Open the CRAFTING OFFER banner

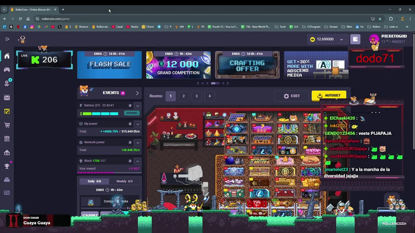(247, 65)
